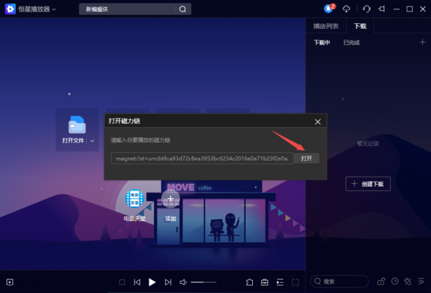Click the 打开磁力链 dialog title
Viewport: 431px width, 293px height.
tap(124, 121)
